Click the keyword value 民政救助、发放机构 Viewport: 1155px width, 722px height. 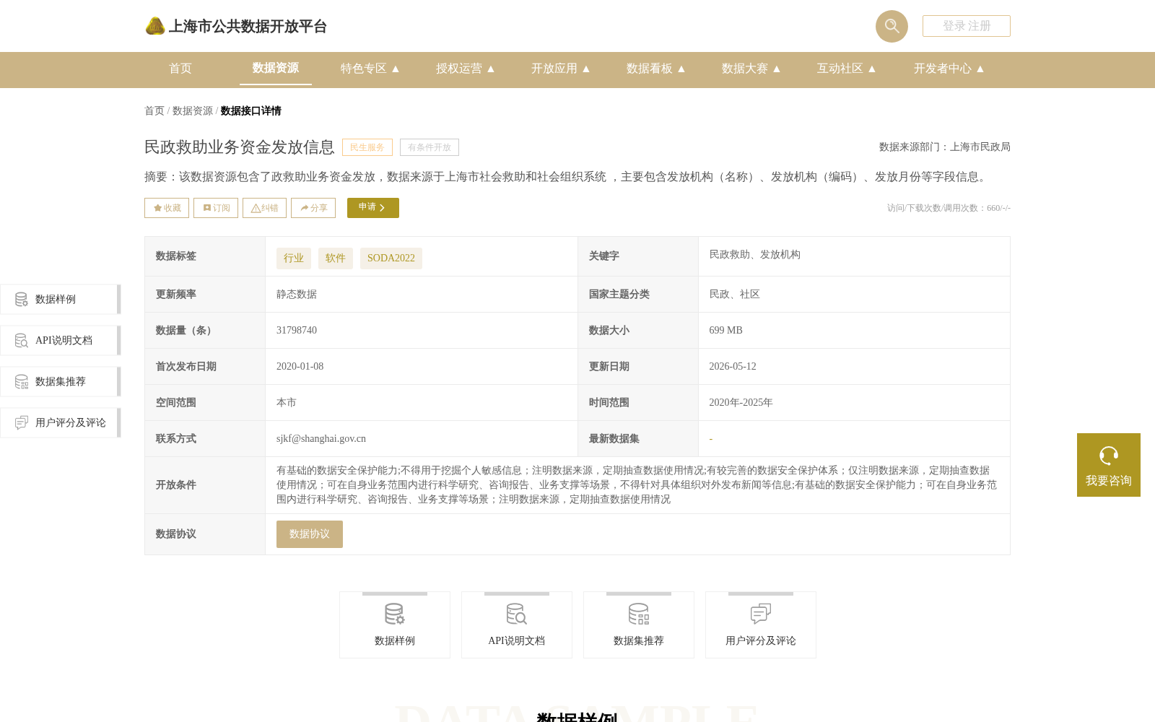[x=754, y=255]
